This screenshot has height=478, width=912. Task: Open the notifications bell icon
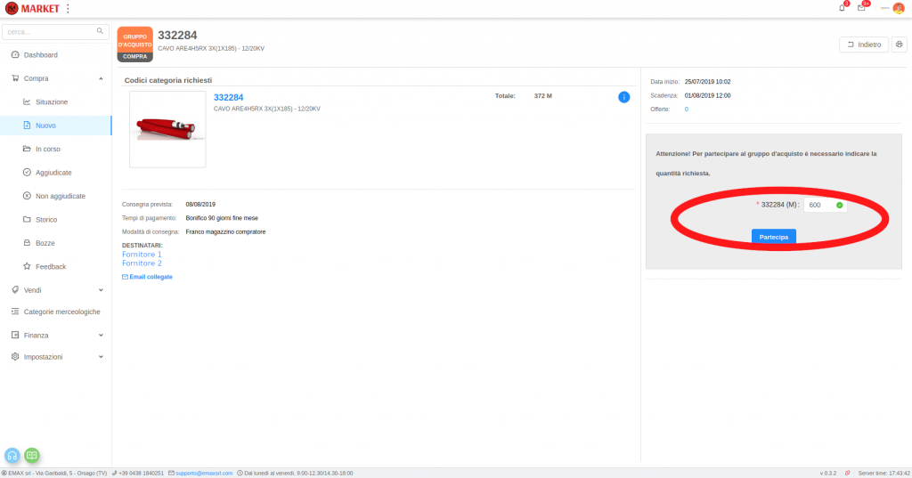(843, 8)
